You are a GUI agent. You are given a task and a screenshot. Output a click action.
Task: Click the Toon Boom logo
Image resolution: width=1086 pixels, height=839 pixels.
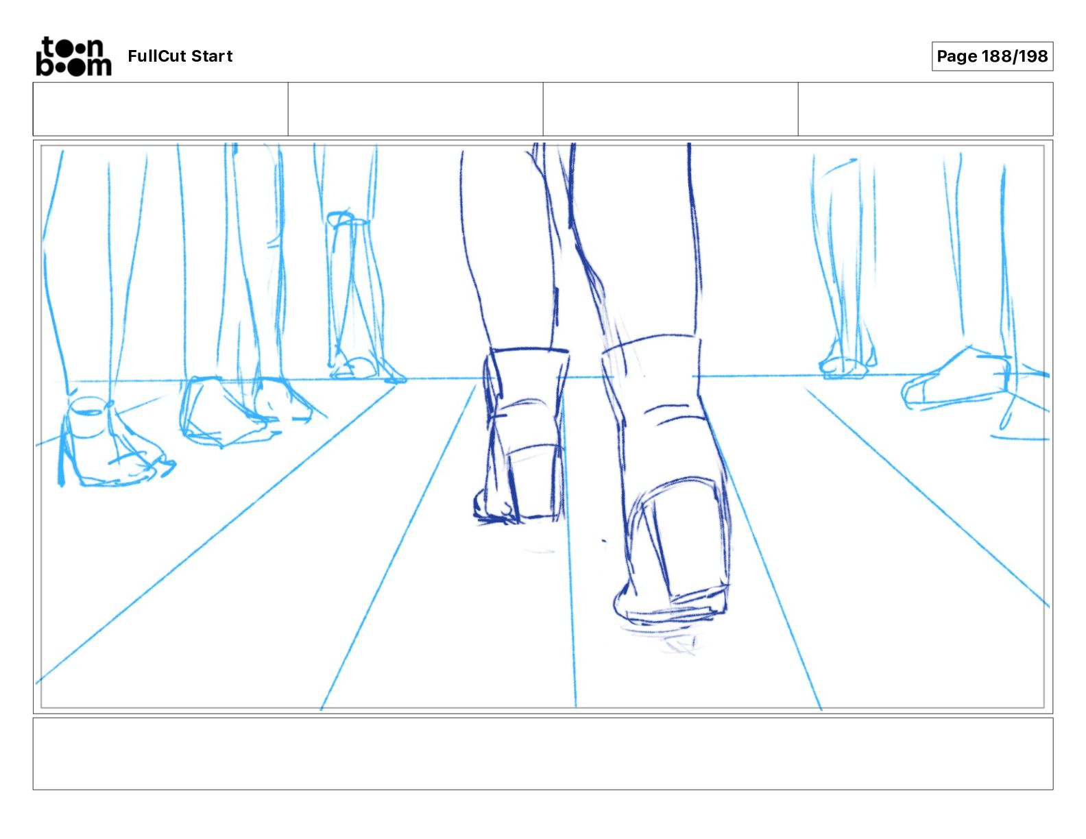[x=73, y=56]
